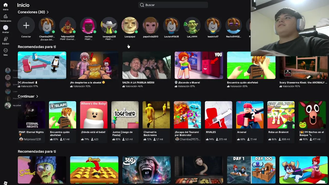
Task: Open Lat_rt444 friend avatar
Action: point(192,25)
